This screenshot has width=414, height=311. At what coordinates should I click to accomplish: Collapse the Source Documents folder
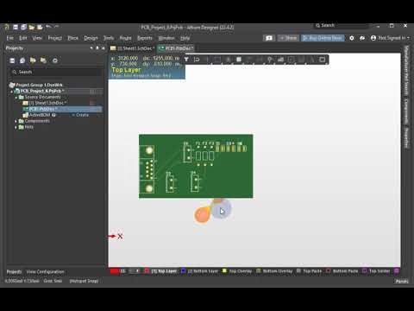coord(16,98)
